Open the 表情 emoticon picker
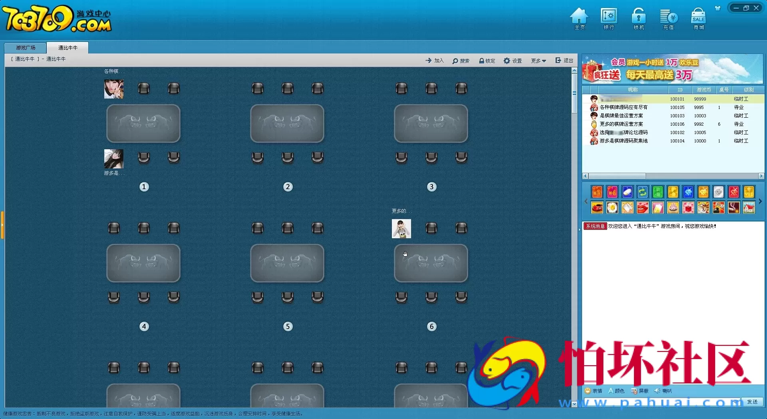This screenshot has height=419, width=767. tap(593, 391)
